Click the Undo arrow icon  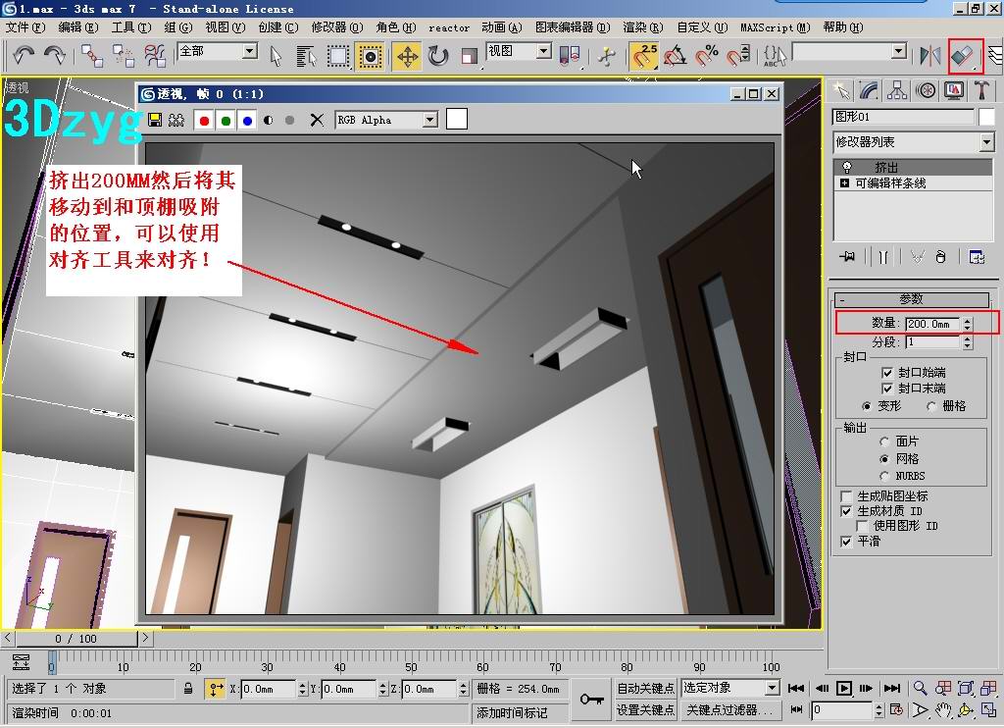[25, 56]
